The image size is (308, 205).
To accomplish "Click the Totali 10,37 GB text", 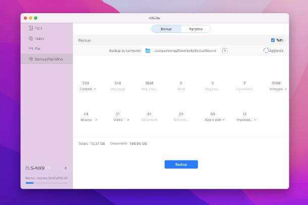I will click(92, 143).
